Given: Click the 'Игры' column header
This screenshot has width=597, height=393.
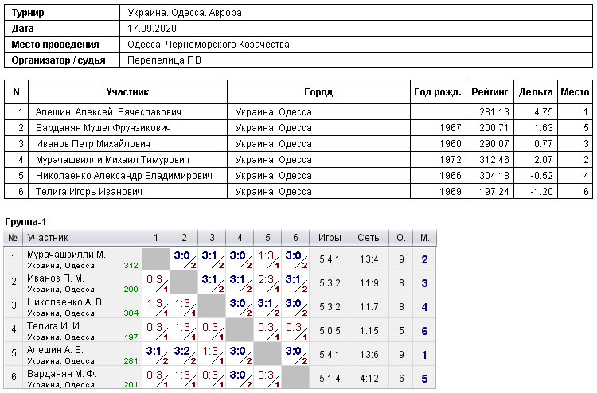Looking at the screenshot, I should pyautogui.click(x=330, y=238).
